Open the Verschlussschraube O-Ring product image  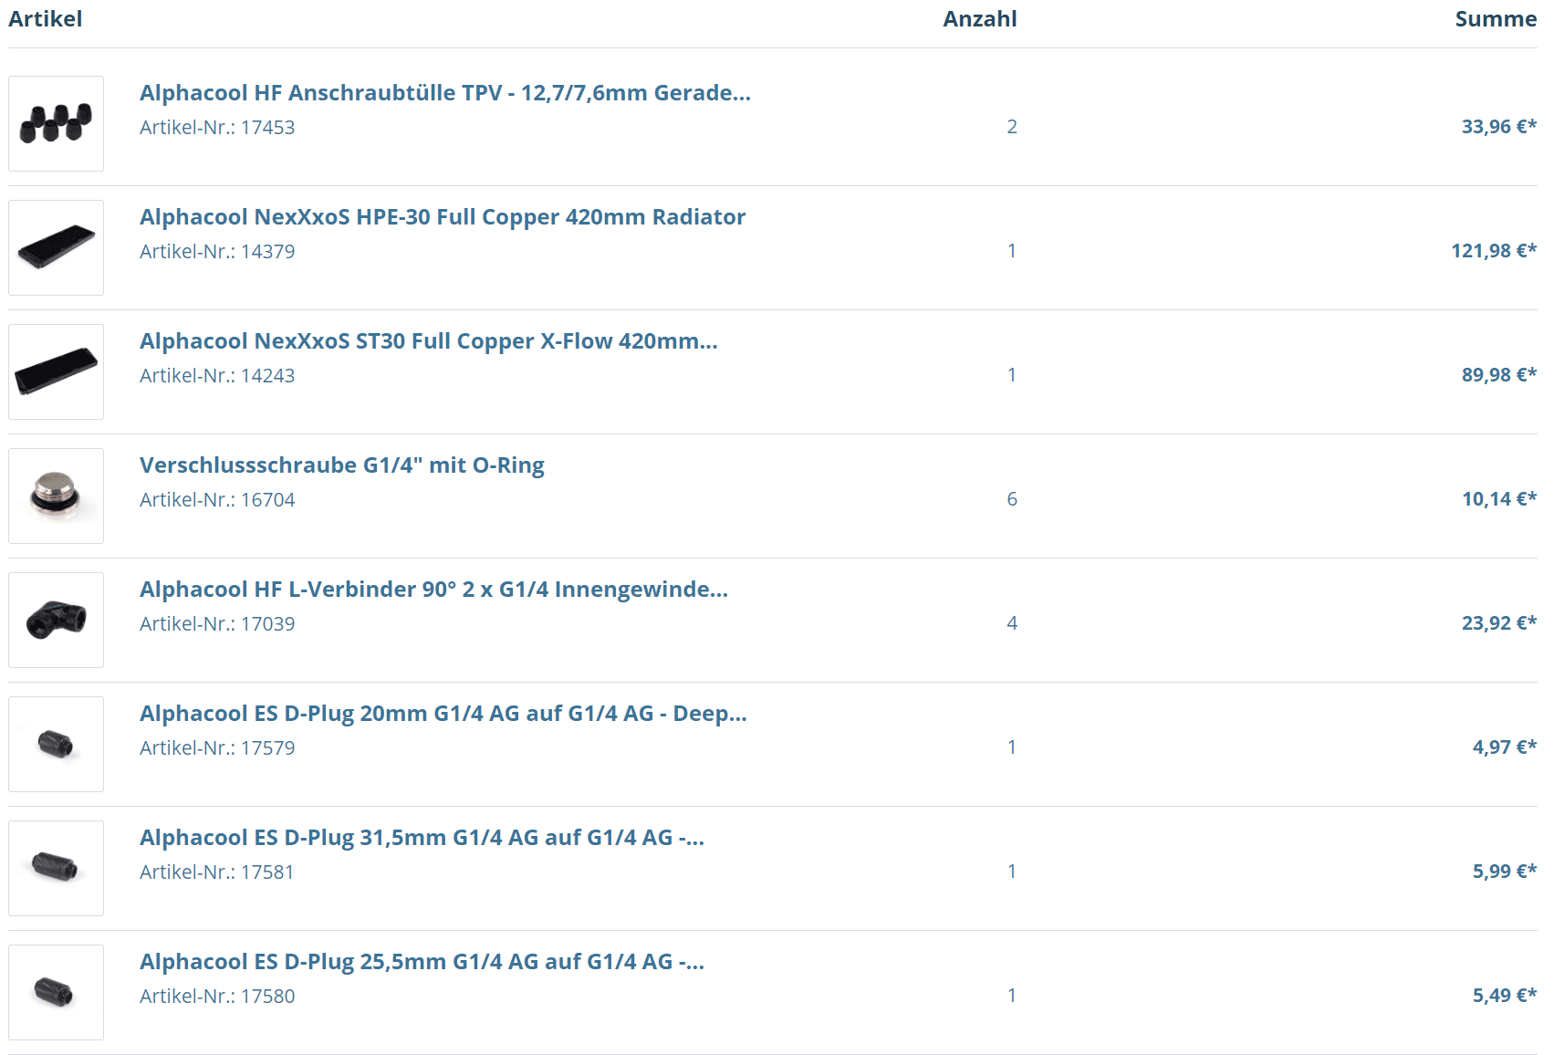point(56,496)
